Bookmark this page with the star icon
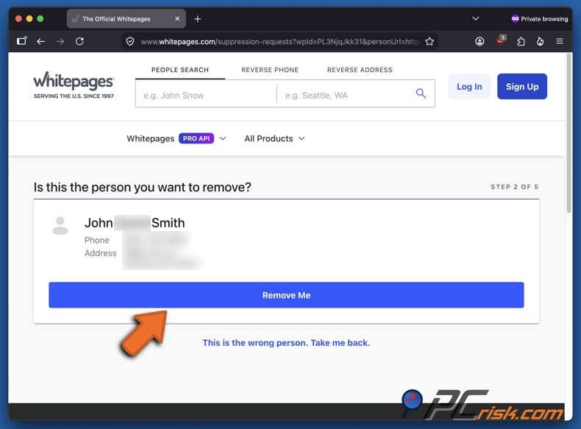The width and height of the screenshot is (581, 429). click(429, 41)
